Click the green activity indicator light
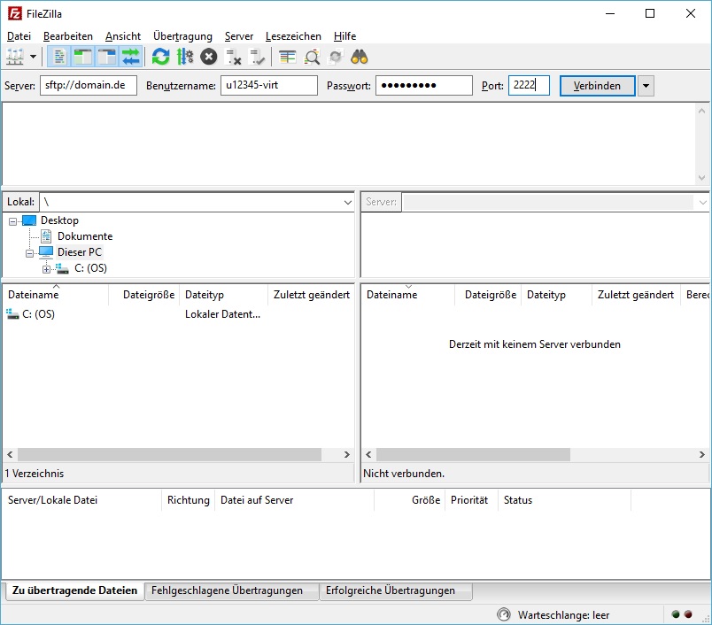Image resolution: width=712 pixels, height=625 pixels. point(676,614)
